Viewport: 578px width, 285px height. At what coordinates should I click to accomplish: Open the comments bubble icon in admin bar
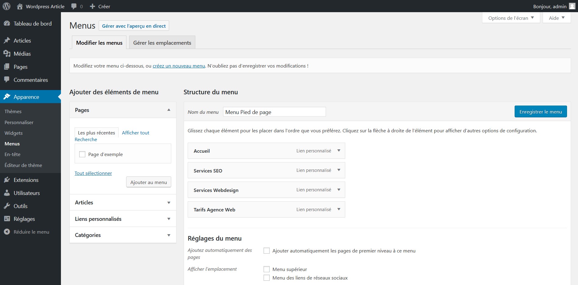(74, 6)
